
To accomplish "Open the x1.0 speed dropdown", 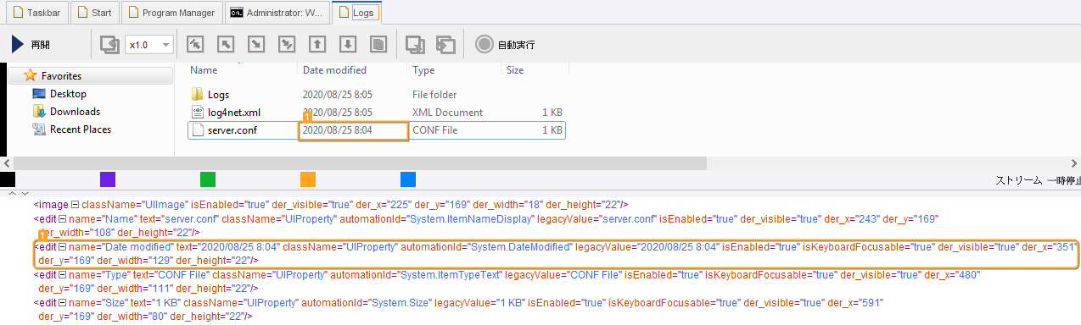I will (149, 45).
